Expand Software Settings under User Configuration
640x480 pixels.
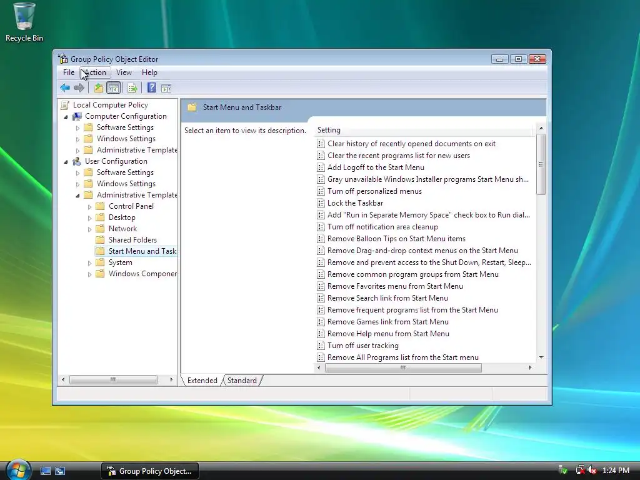(77, 173)
